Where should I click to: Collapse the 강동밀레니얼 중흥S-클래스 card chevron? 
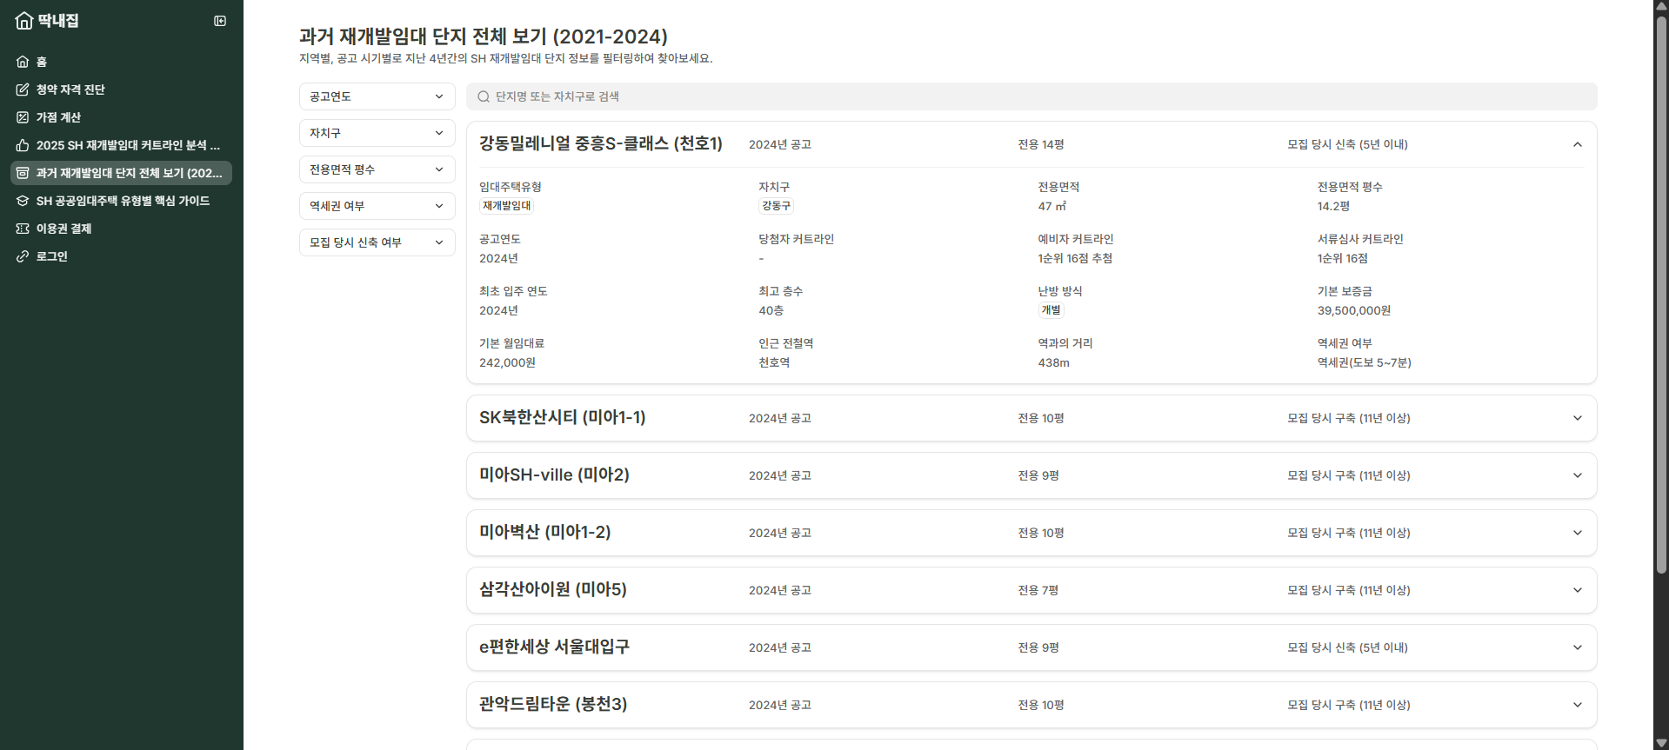pyautogui.click(x=1577, y=144)
